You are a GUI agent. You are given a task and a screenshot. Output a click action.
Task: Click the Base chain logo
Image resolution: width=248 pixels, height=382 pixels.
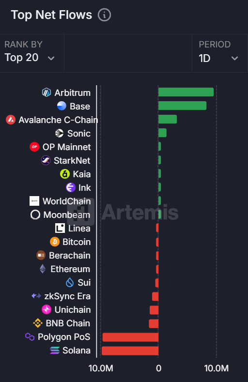62,106
